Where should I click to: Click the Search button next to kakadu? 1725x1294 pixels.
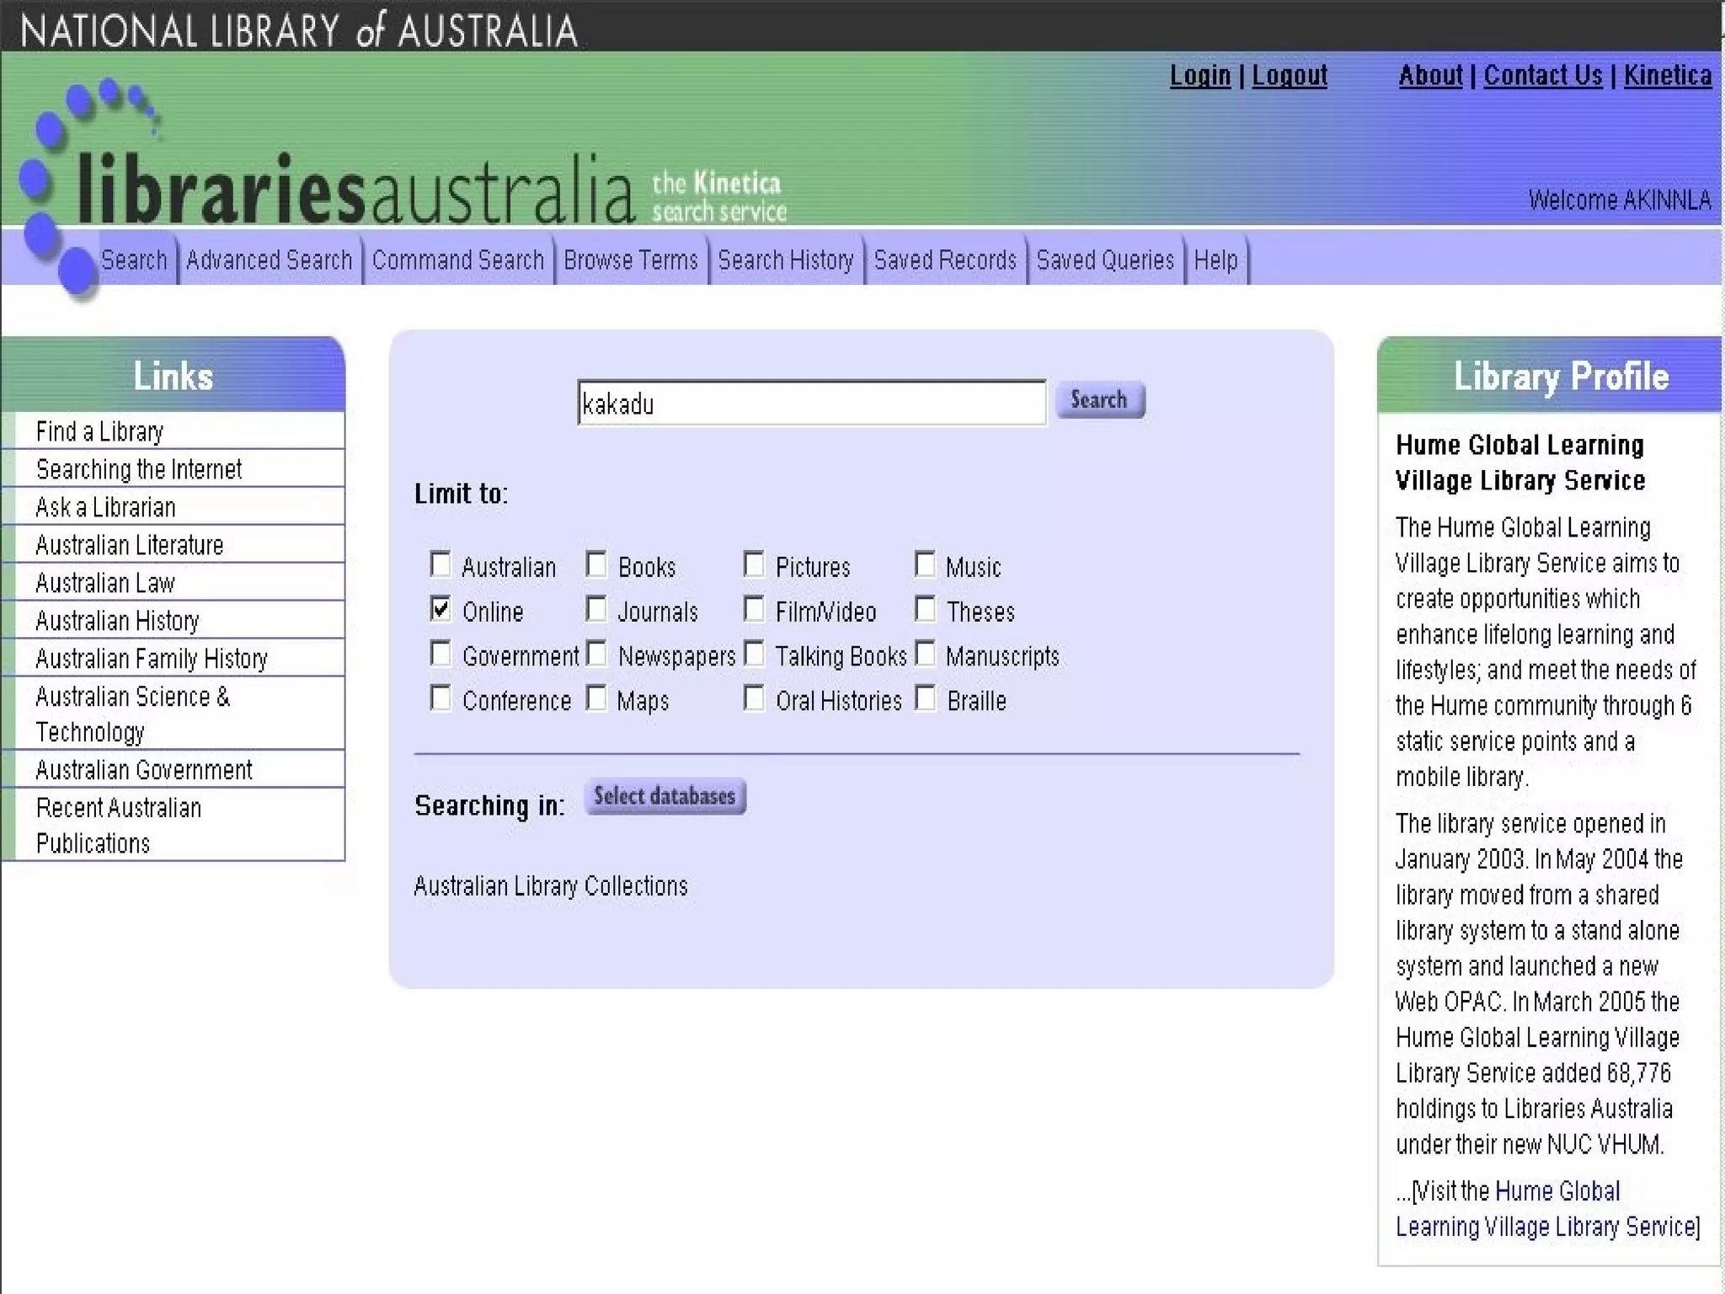point(1099,399)
